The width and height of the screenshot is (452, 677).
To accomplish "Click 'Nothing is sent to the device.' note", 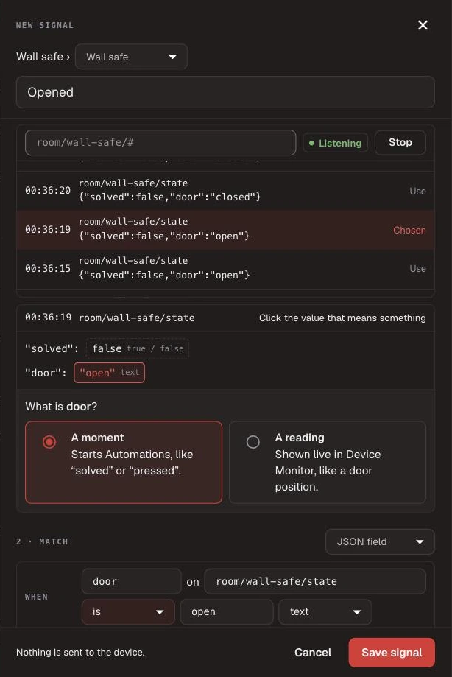I will (80, 653).
